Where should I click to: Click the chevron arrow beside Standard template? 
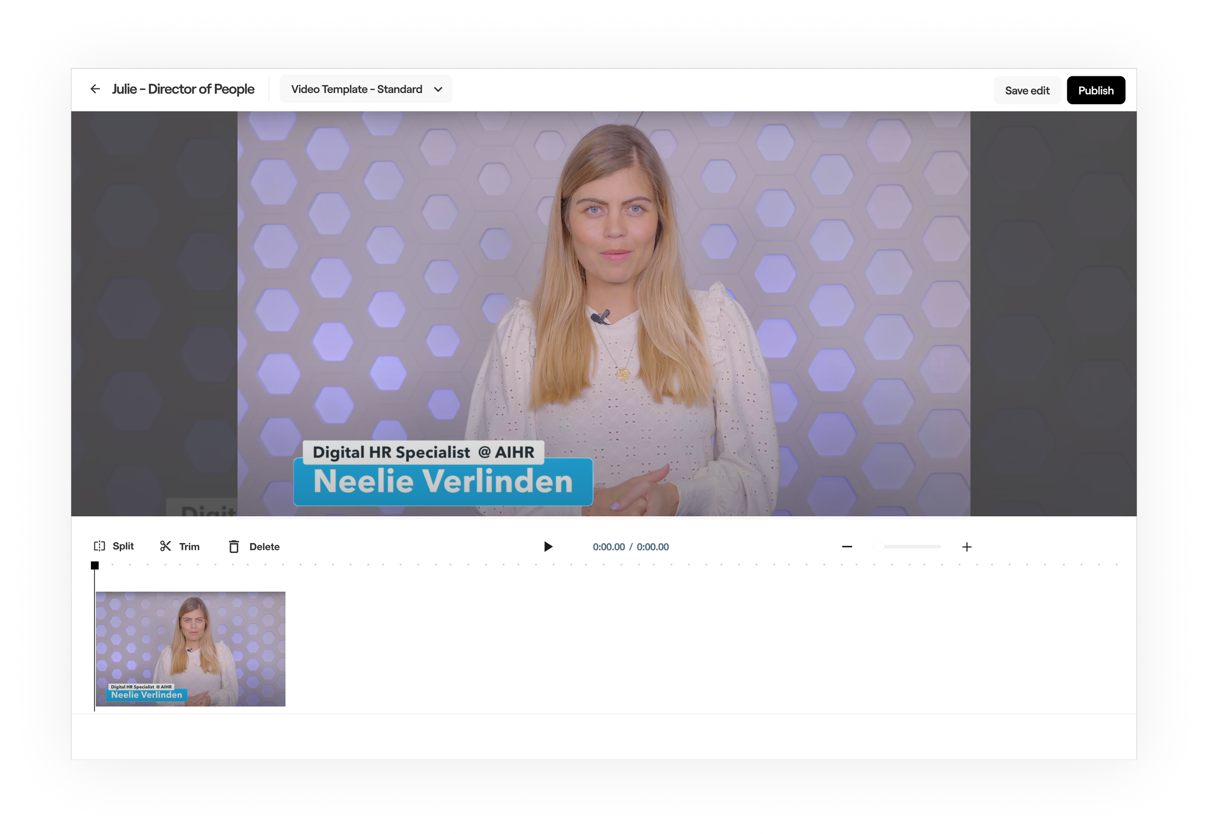[x=438, y=89]
